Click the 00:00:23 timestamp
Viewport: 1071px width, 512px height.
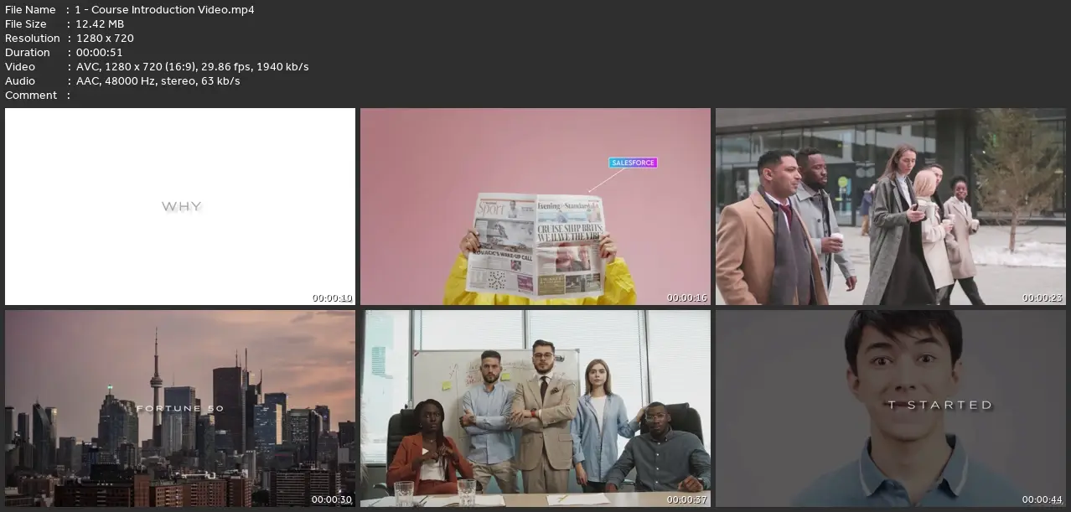coord(1043,297)
